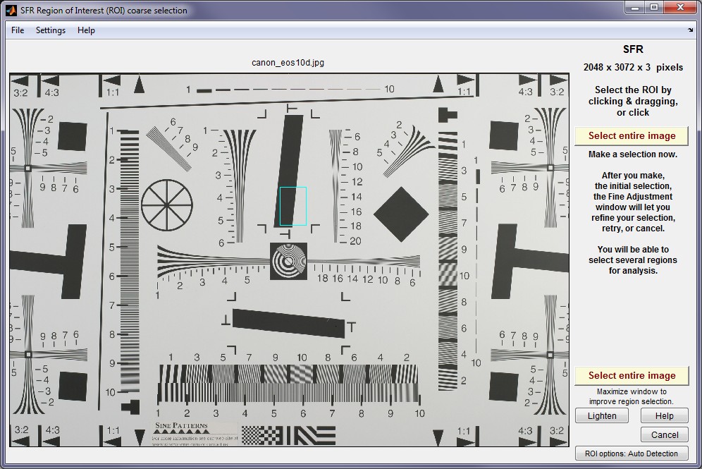The height and width of the screenshot is (469, 702).
Task: Click the upper Select entire image button
Action: coord(632,135)
